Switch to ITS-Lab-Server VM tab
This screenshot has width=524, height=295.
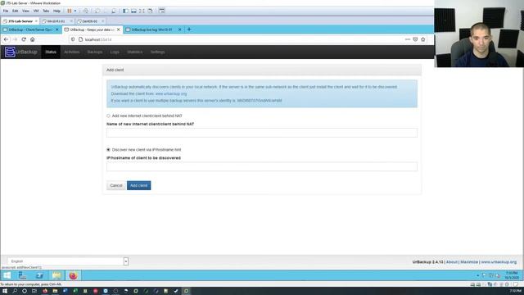pos(20,21)
